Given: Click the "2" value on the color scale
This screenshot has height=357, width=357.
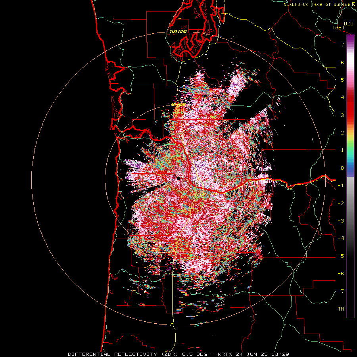Looking at the screenshot, I should tap(342, 133).
